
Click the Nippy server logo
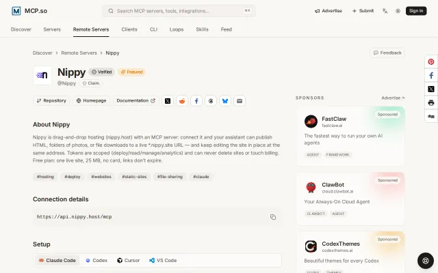42,76
